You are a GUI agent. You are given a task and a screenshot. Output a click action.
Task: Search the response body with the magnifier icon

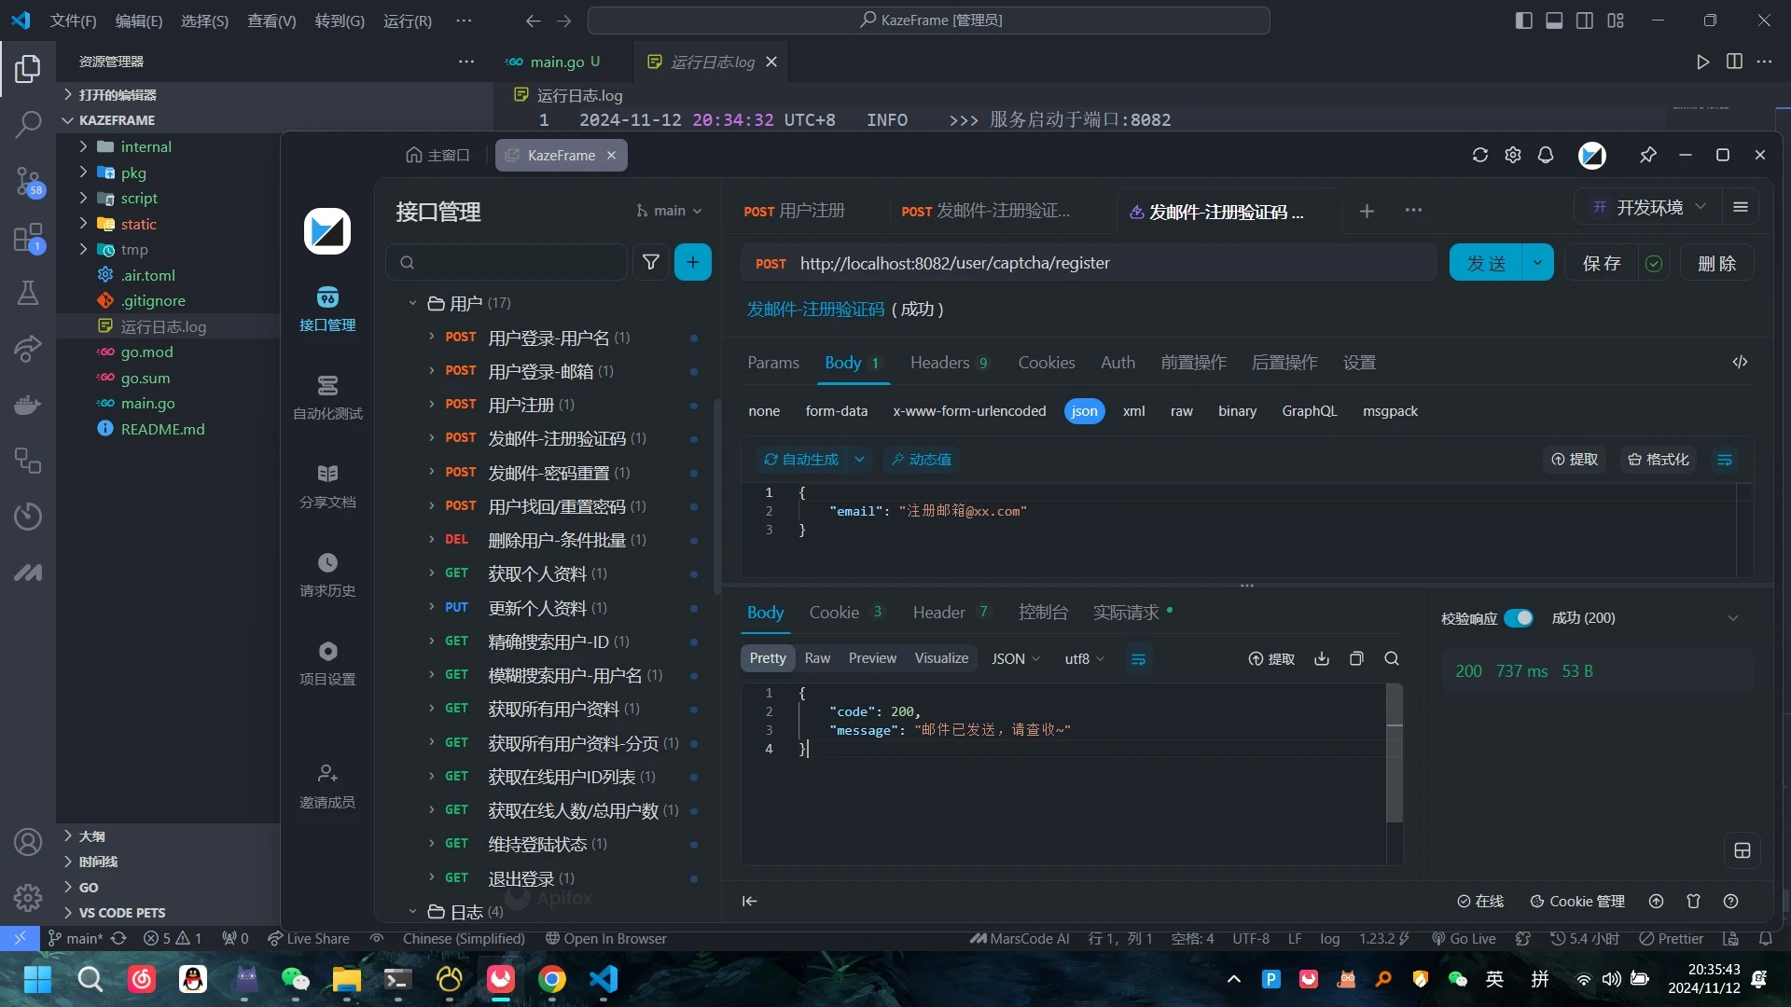click(1392, 658)
